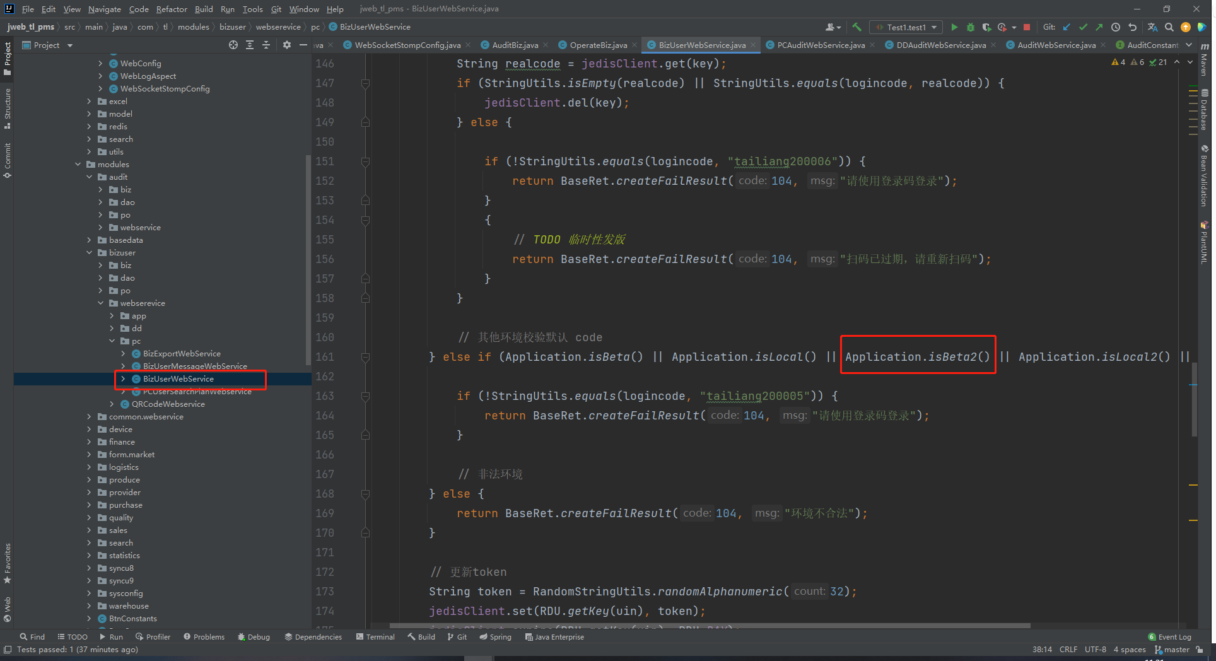1216x661 pixels.
Task: Build the project with the hammer icon
Action: pos(856,27)
